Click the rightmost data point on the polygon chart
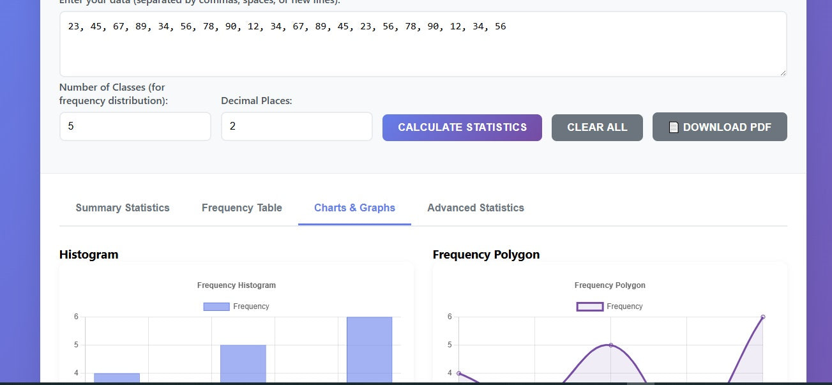The height and width of the screenshot is (385, 832). [x=763, y=316]
